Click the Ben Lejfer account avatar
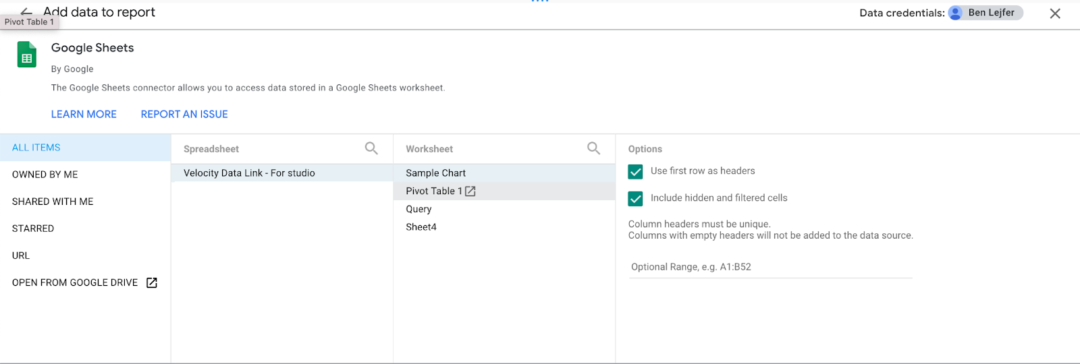 click(955, 13)
